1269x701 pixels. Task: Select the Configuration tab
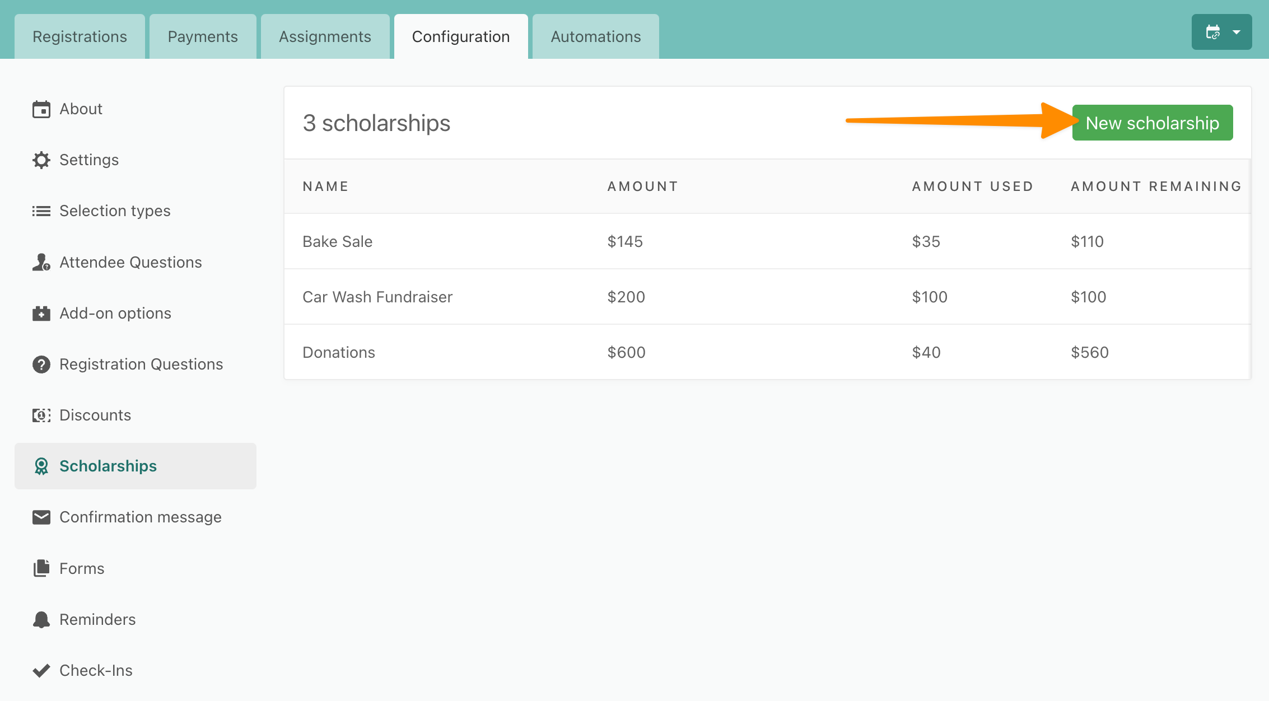[x=461, y=36]
